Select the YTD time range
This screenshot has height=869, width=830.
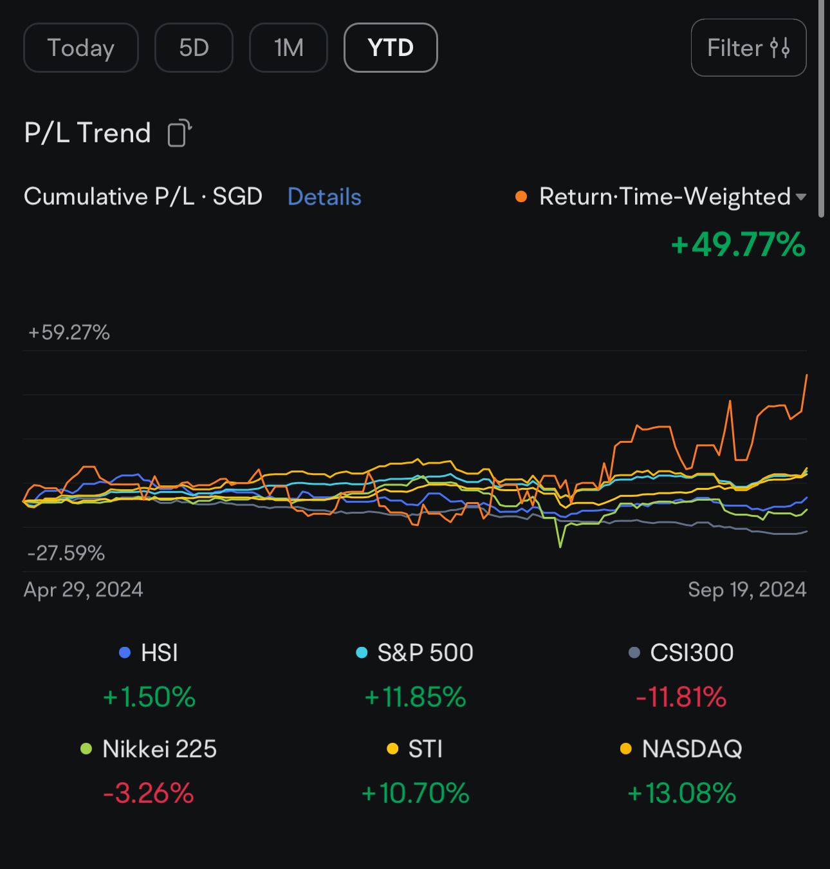click(x=391, y=48)
